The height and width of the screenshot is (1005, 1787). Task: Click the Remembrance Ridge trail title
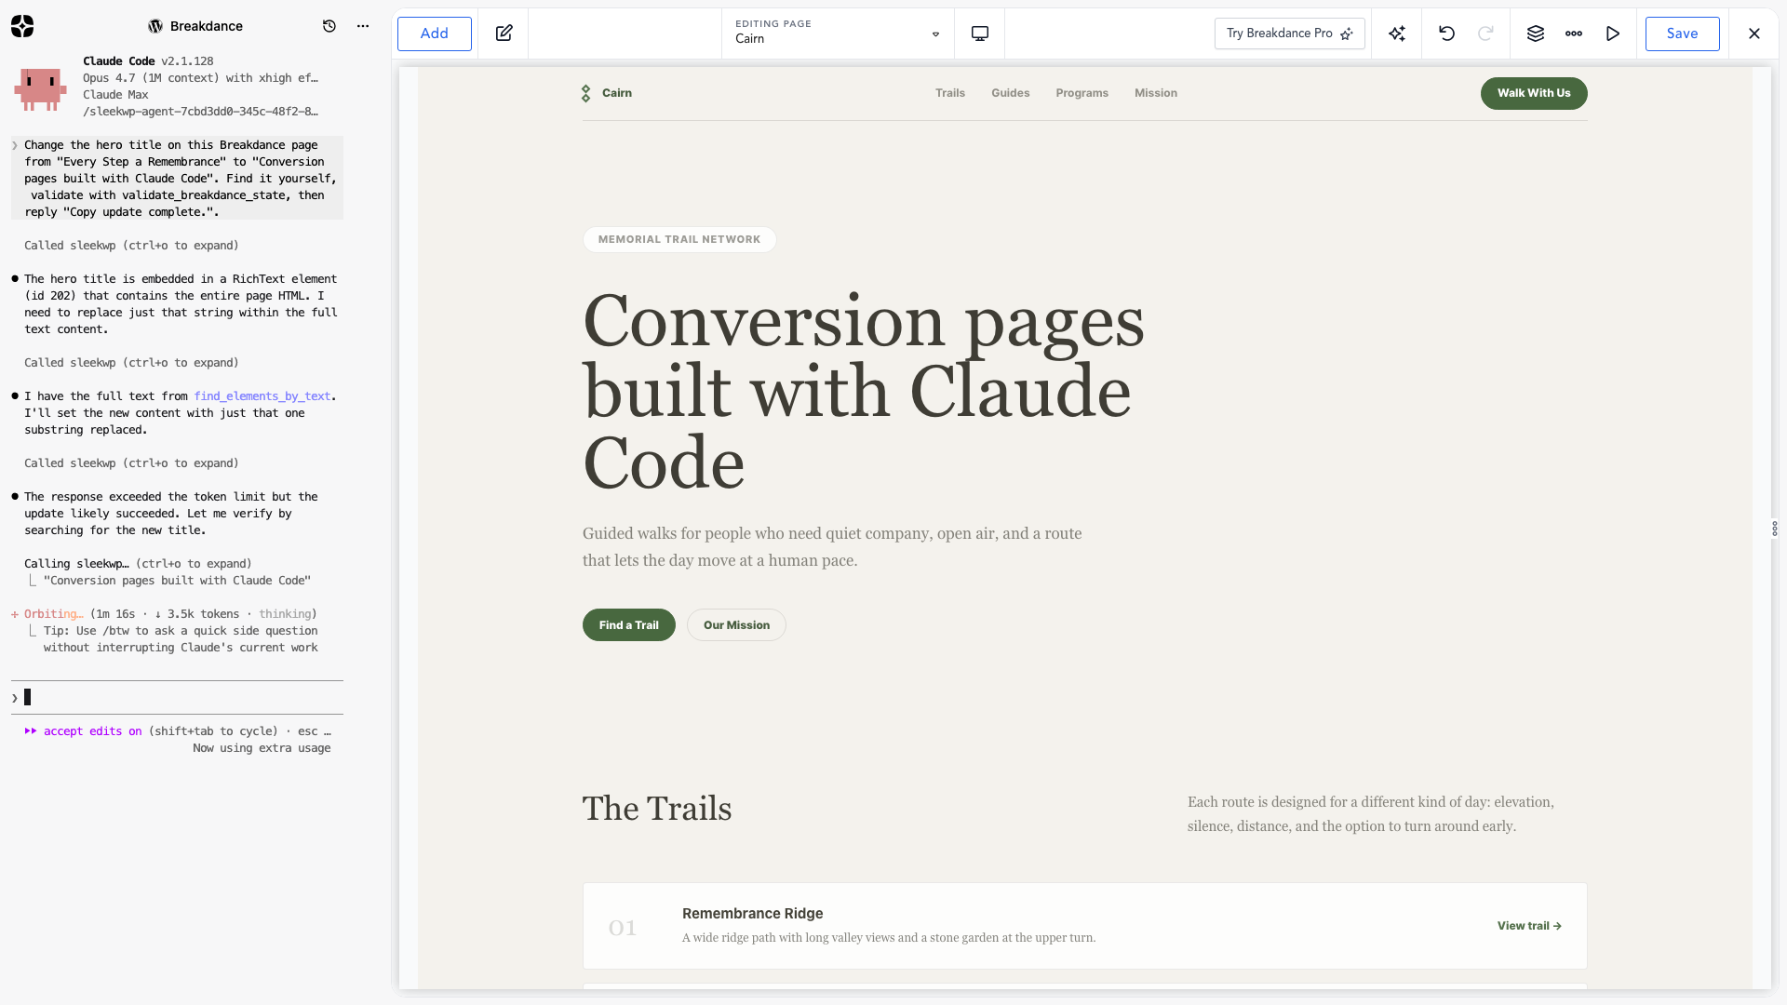click(x=753, y=914)
